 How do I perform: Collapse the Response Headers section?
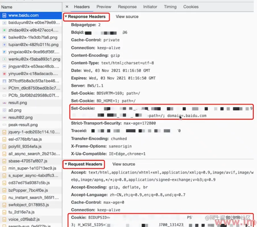click(x=66, y=16)
